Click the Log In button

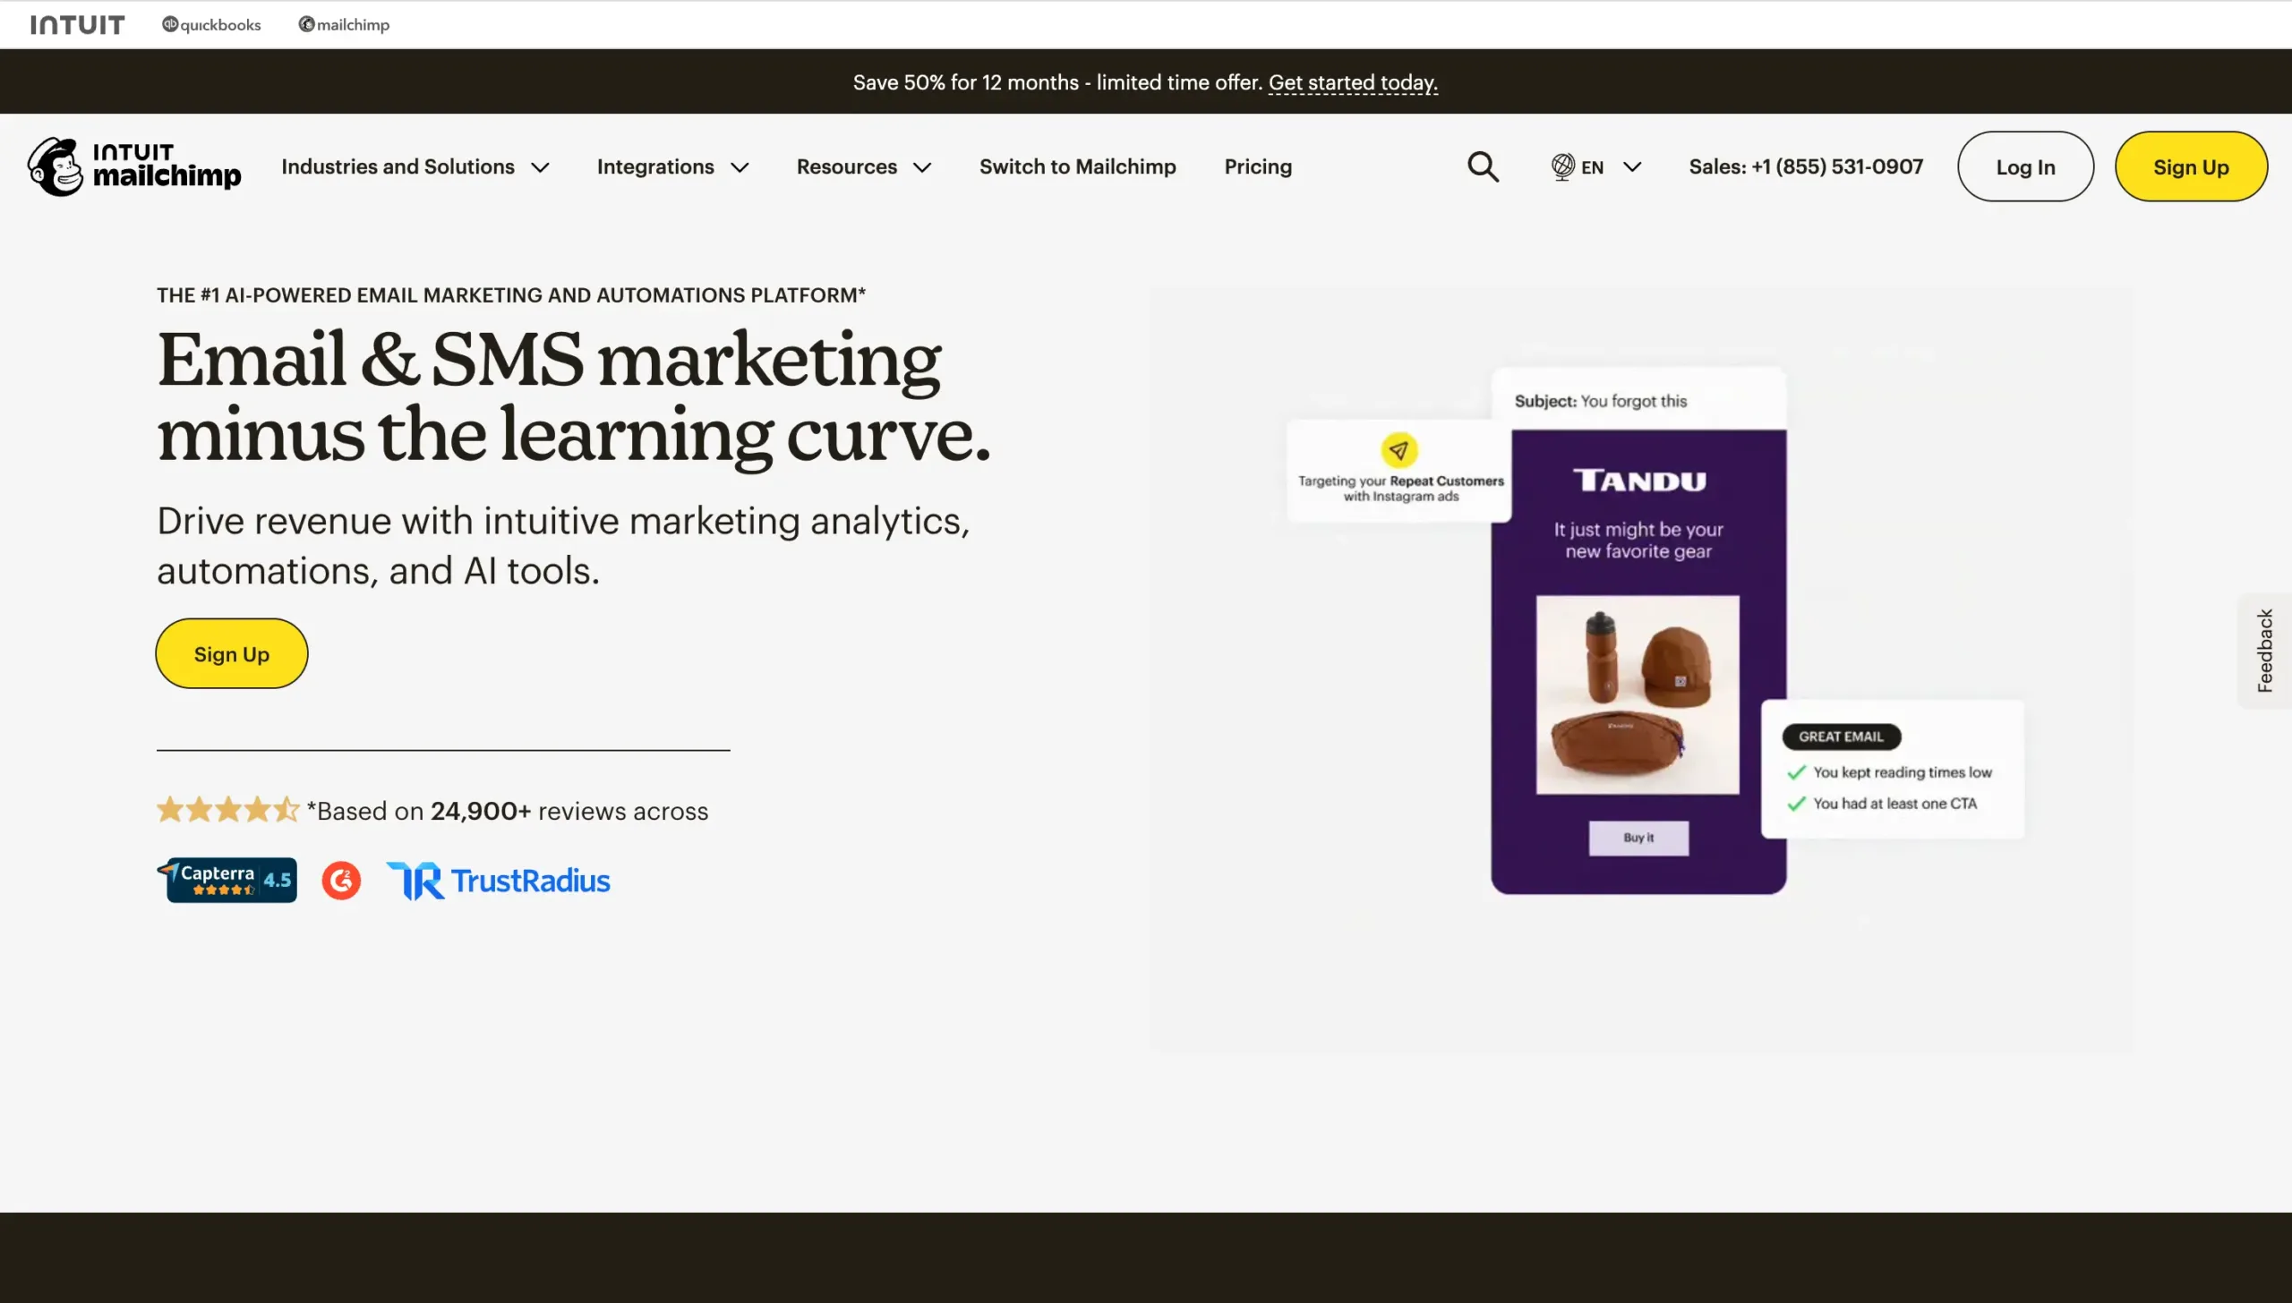tap(2025, 166)
